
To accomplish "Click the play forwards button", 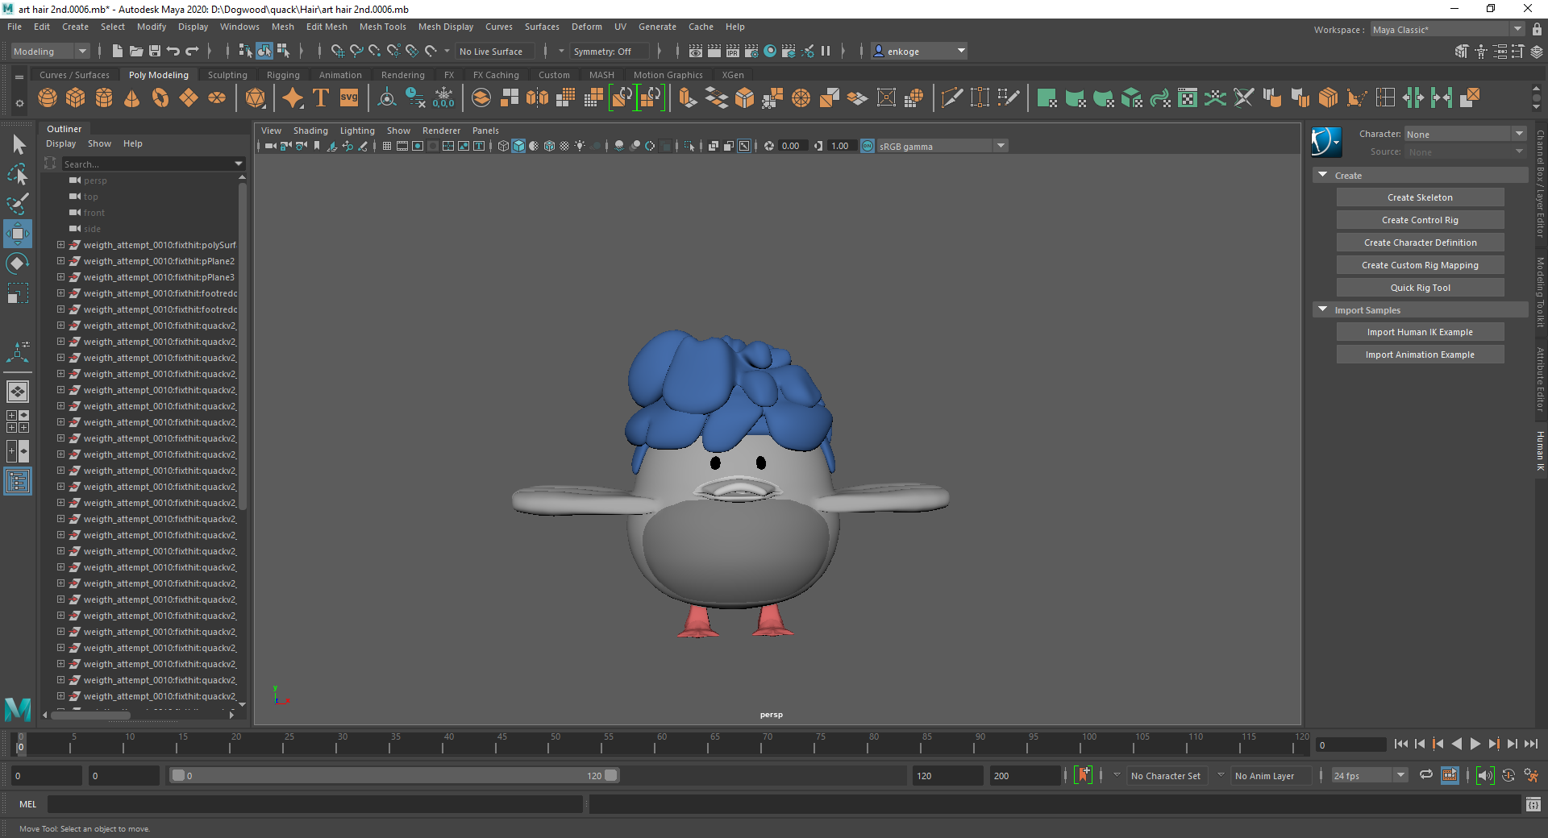I will pyautogui.click(x=1475, y=744).
